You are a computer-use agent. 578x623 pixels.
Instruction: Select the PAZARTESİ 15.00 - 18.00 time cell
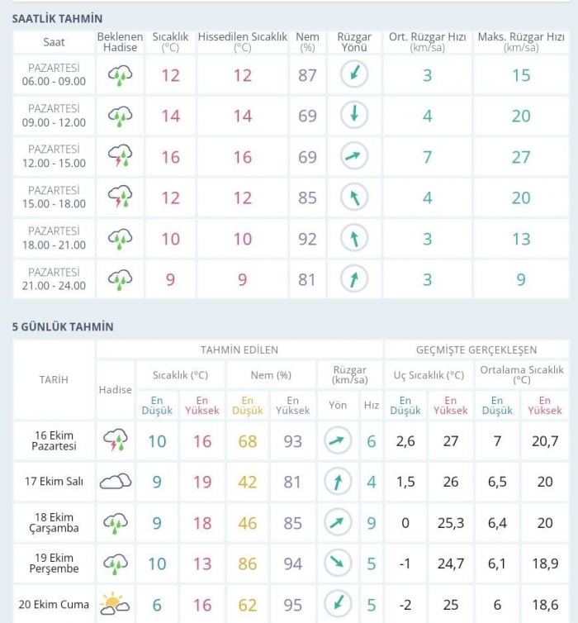(54, 197)
